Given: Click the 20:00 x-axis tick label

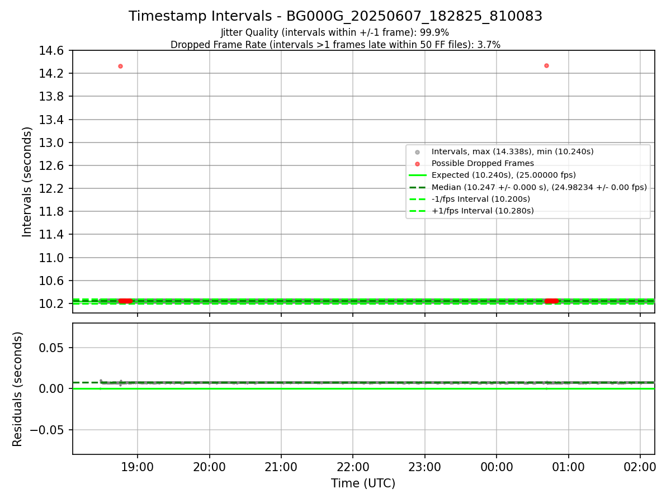Looking at the screenshot, I should [209, 467].
